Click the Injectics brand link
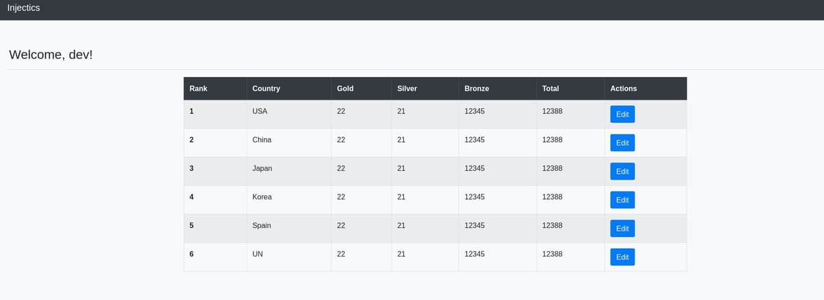The width and height of the screenshot is (824, 300). tap(23, 8)
